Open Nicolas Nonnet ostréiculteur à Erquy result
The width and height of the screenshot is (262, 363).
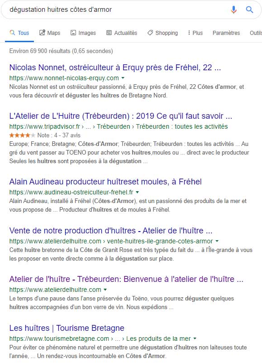115,68
